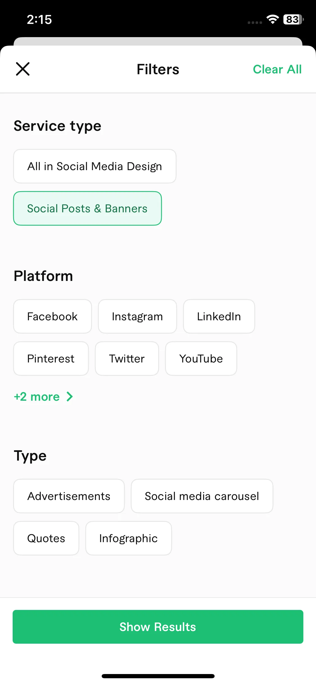The height and width of the screenshot is (685, 316).
Task: Tap the battery indicator showing 83
Action: point(293,19)
